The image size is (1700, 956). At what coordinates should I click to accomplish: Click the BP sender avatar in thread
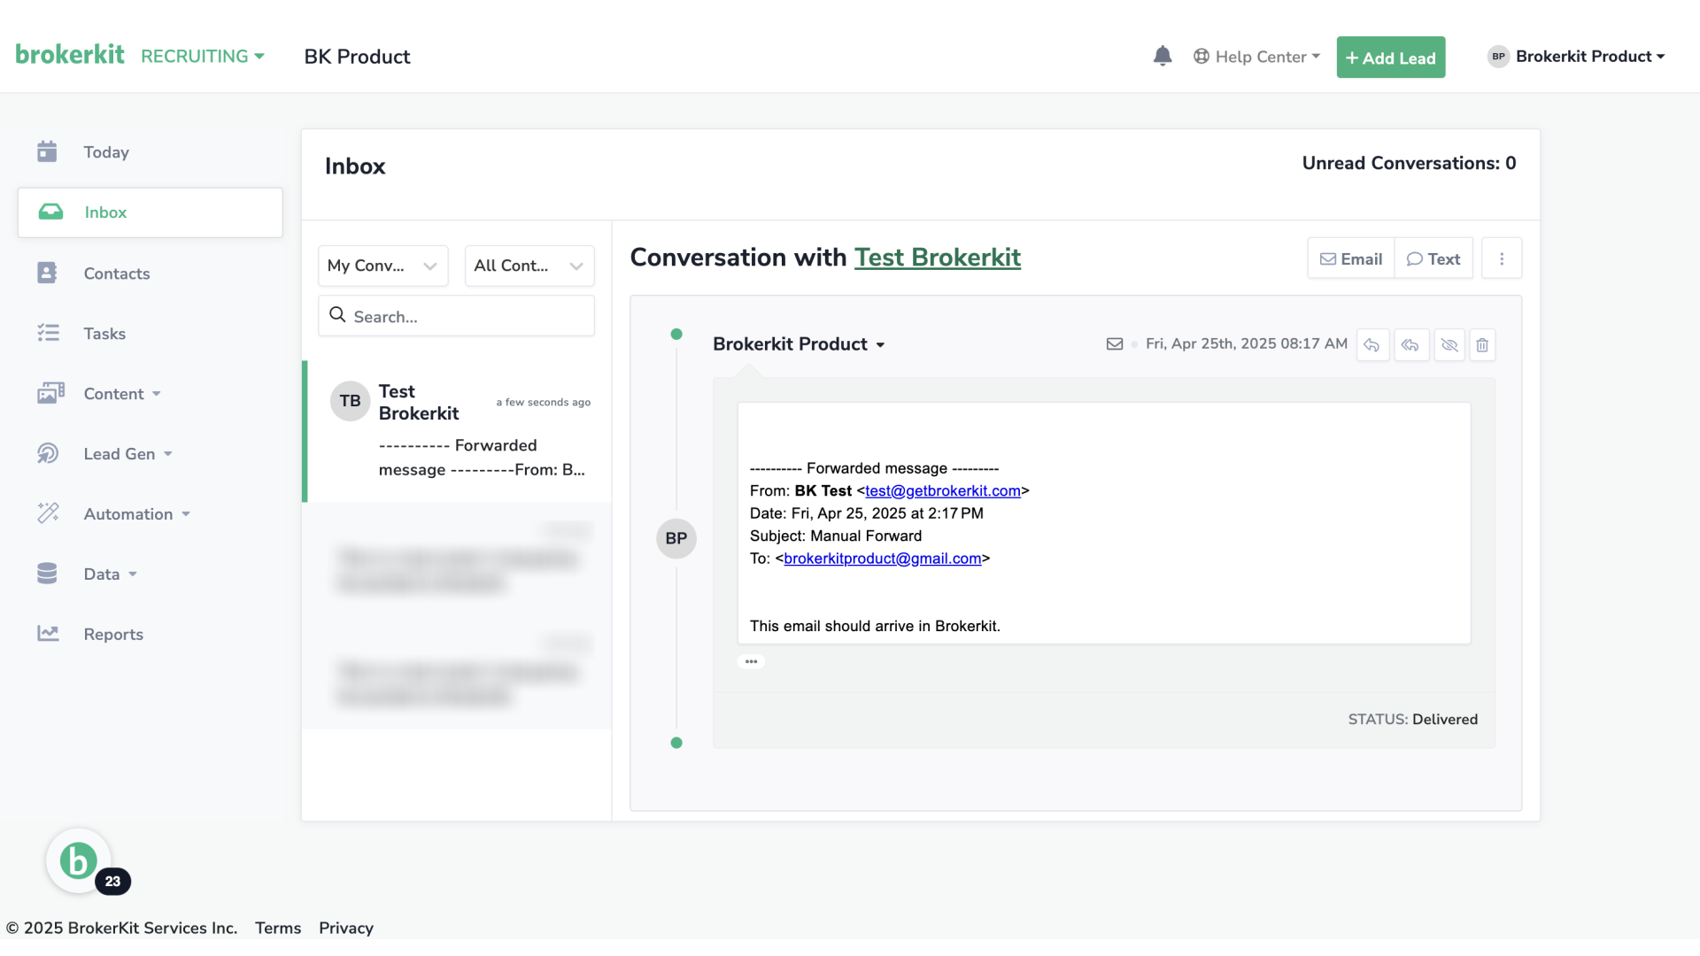[x=676, y=538]
